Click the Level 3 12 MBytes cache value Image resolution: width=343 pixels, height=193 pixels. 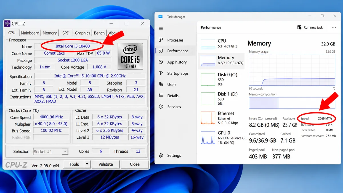coord(109,137)
